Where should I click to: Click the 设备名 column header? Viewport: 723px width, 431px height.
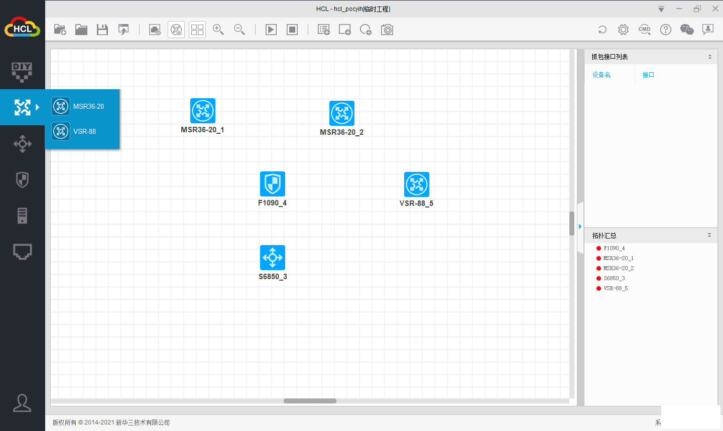[601, 75]
